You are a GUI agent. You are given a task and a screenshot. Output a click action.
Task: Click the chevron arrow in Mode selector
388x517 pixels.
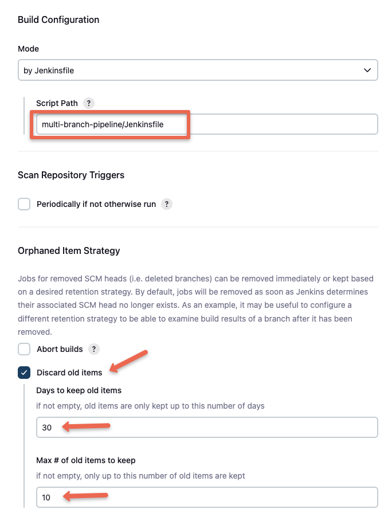(367, 70)
